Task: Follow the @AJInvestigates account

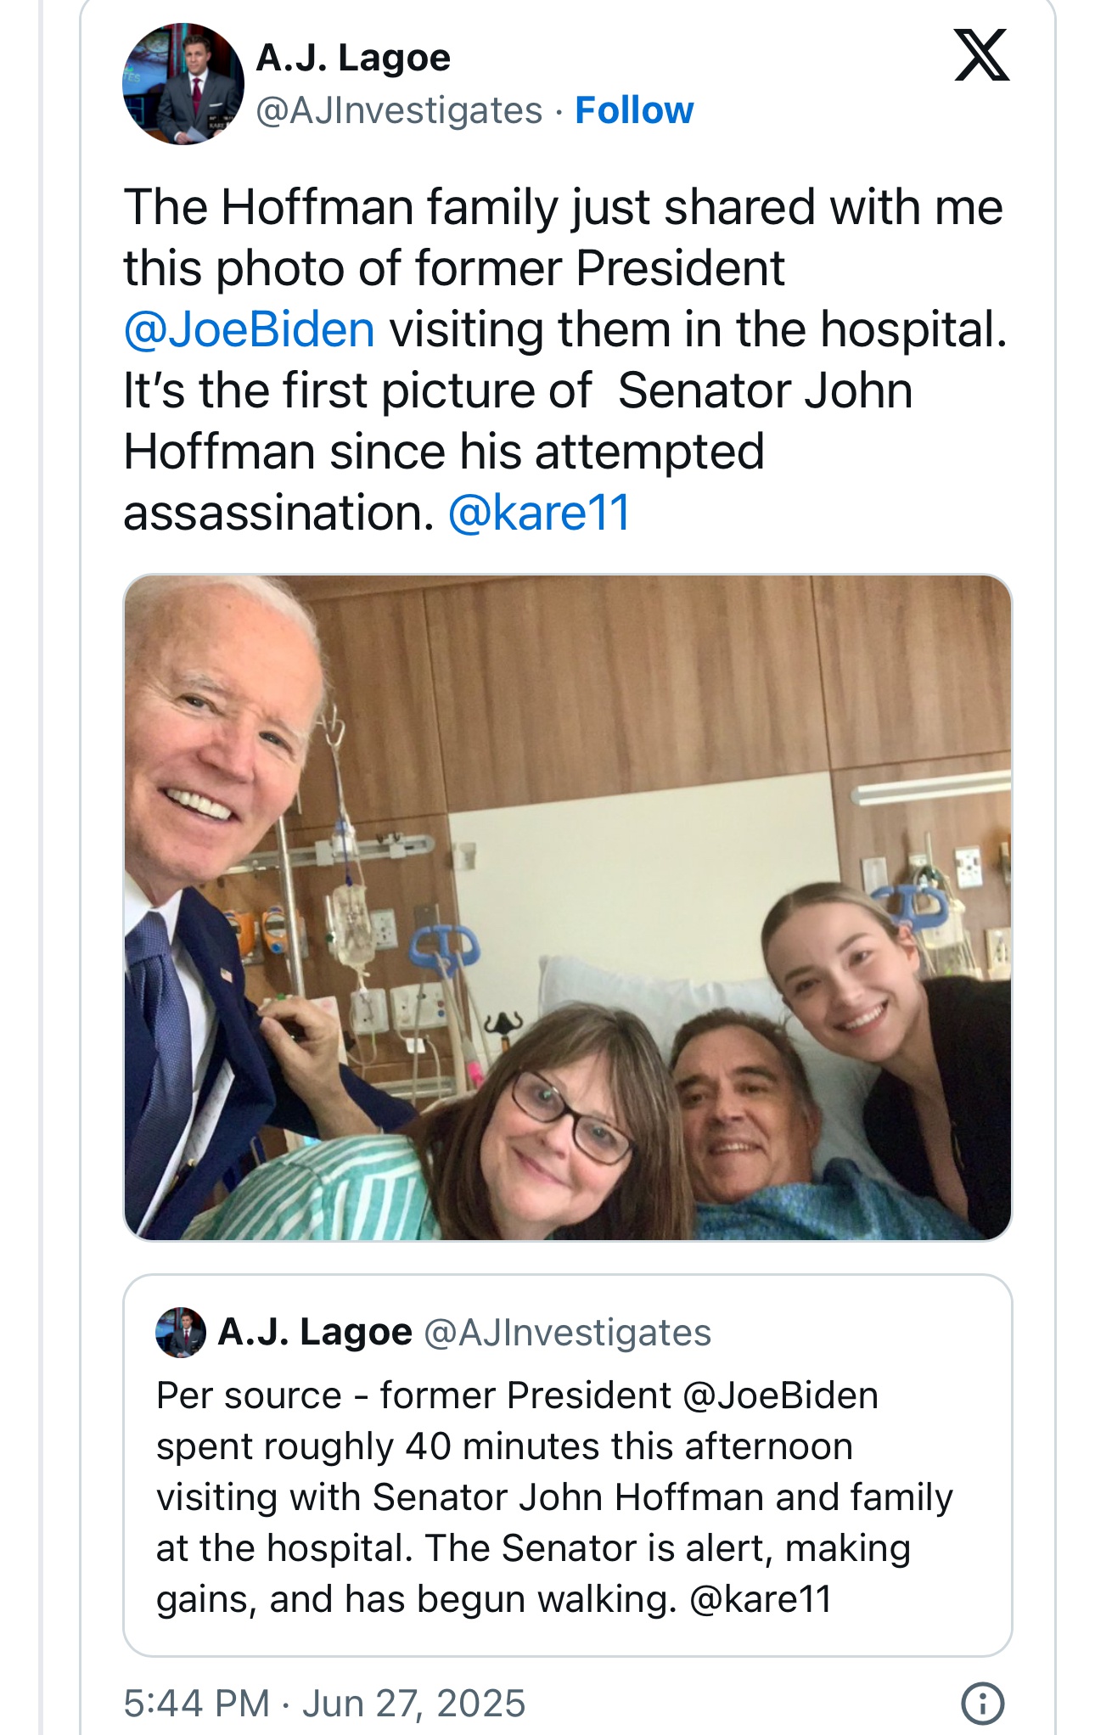Action: pyautogui.click(x=634, y=110)
